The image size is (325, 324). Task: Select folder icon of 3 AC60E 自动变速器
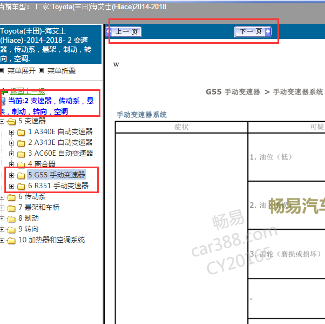point(21,154)
